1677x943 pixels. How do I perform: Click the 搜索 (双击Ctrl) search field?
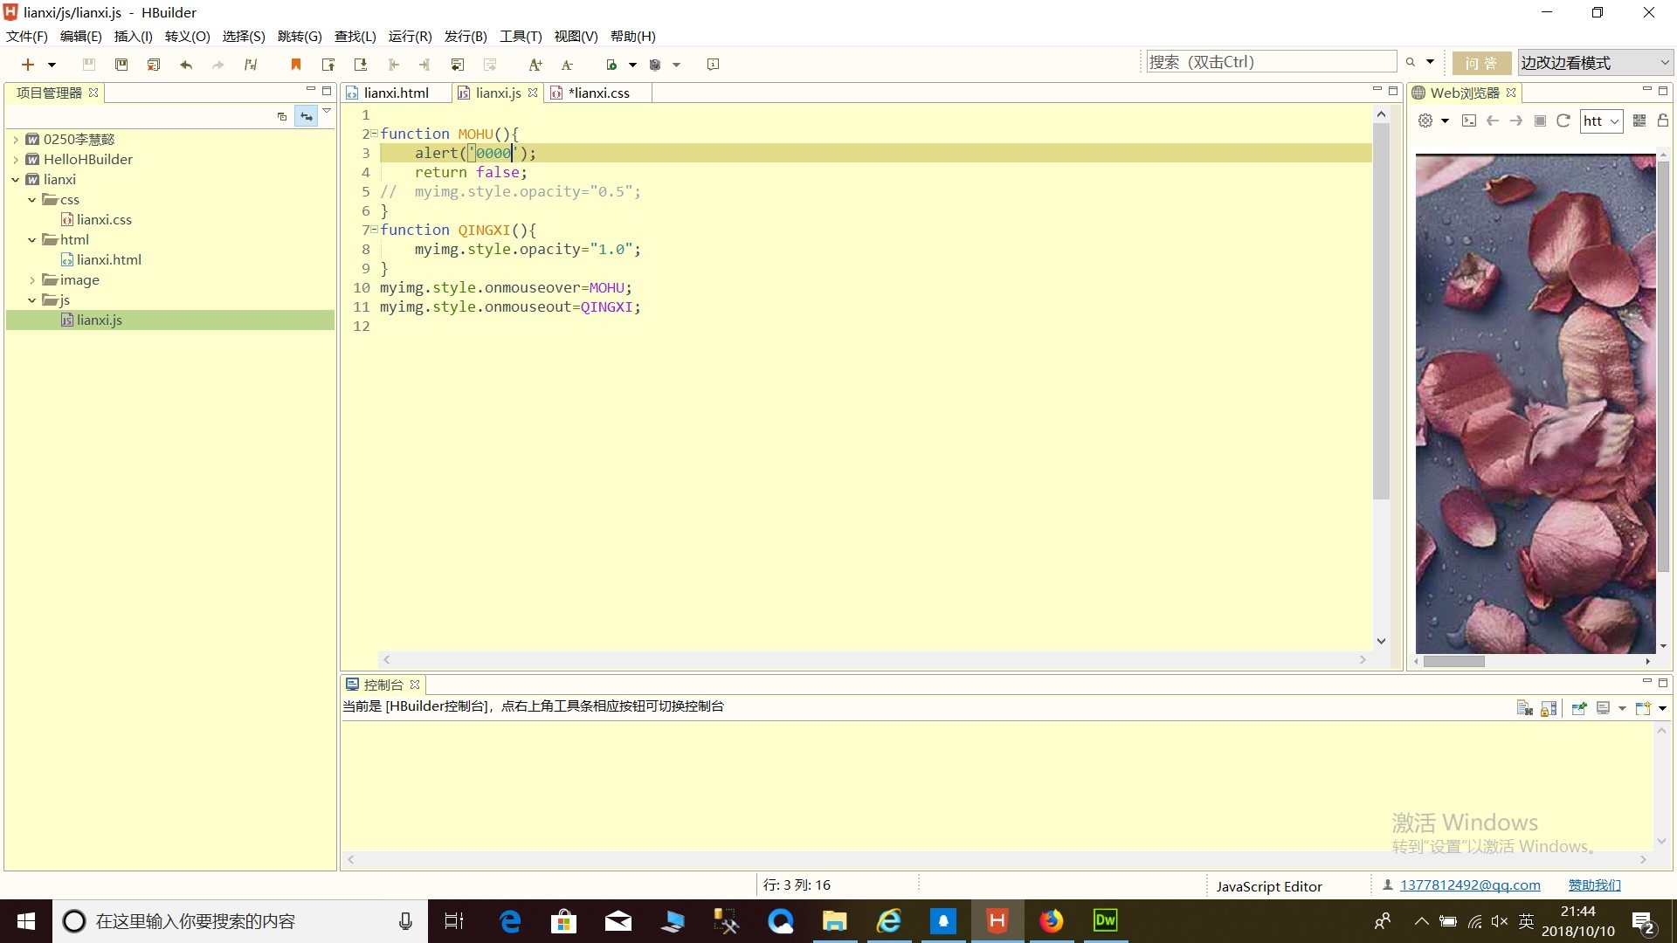[1272, 62]
